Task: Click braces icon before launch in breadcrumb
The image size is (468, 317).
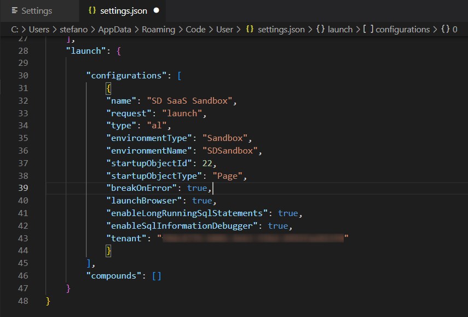Action: pos(320,29)
